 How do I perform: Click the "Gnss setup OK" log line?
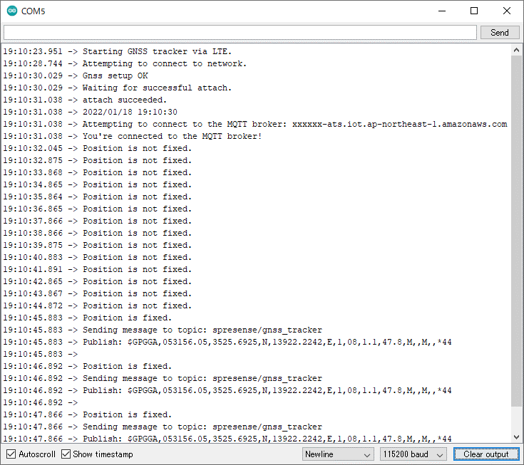click(115, 76)
